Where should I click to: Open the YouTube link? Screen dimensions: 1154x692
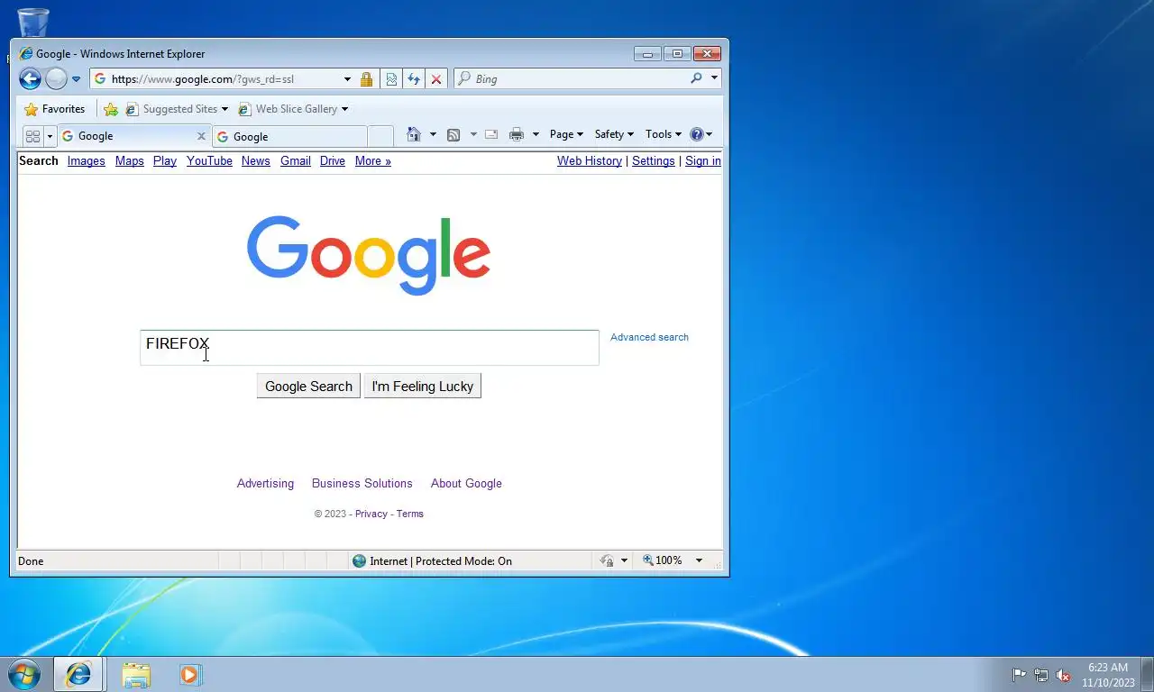pos(209,161)
